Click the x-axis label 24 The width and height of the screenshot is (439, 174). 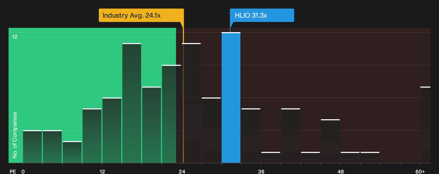coord(182,172)
